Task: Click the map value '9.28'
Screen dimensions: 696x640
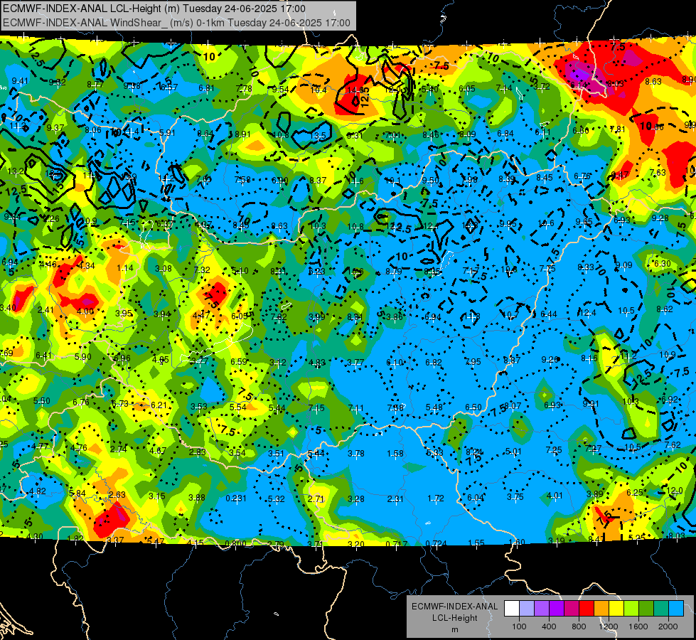Action: pyautogui.click(x=660, y=218)
